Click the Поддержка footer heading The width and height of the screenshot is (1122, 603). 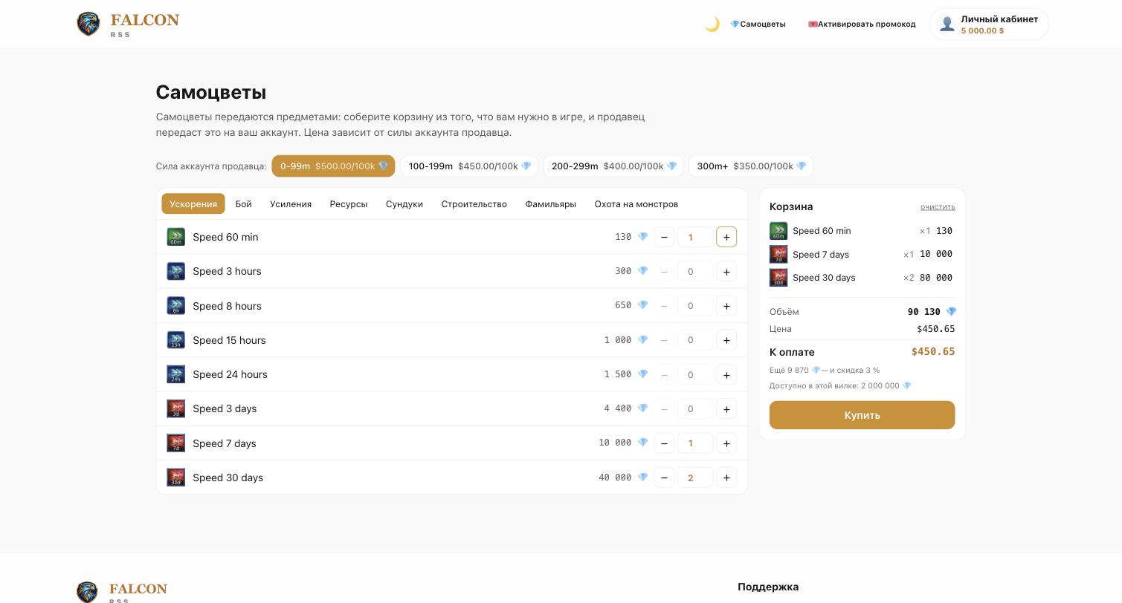[x=768, y=587]
